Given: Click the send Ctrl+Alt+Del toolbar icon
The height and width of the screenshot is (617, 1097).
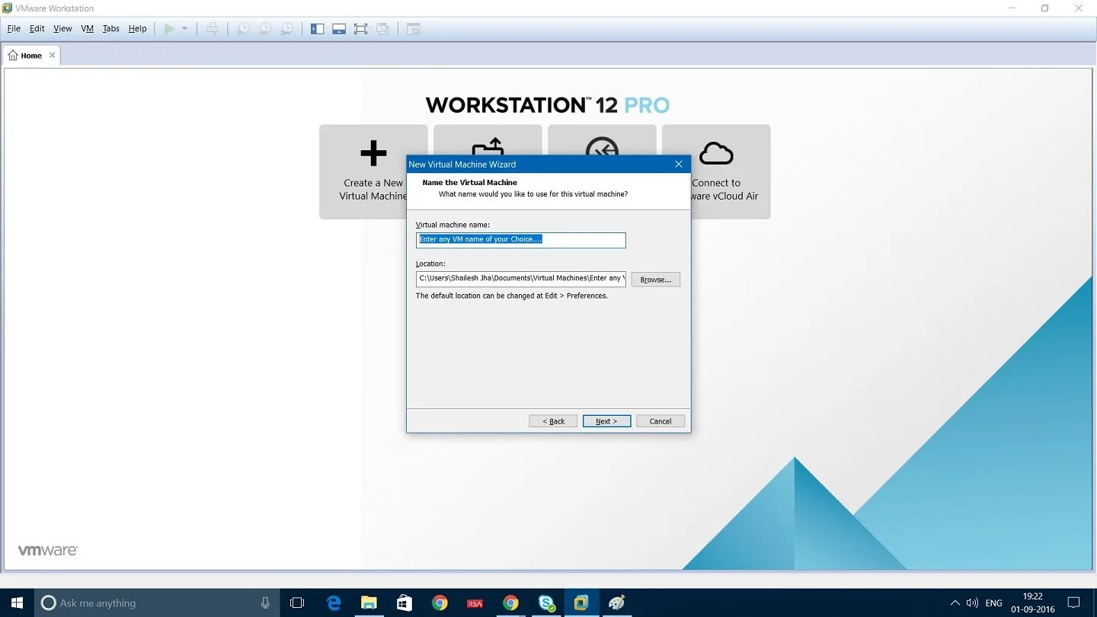Looking at the screenshot, I should click(213, 29).
